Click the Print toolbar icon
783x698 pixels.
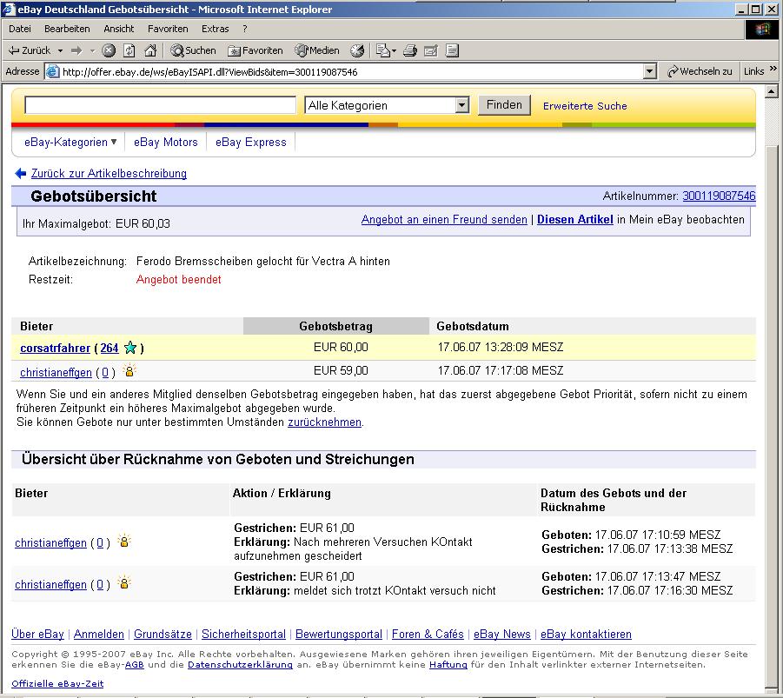(x=410, y=50)
